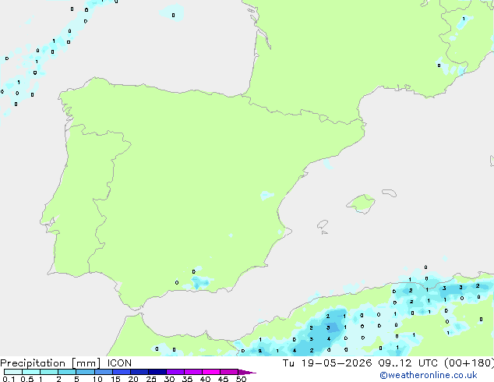Screen dimensions: 494x382
Task: Choose the dark blue swatch between 20 and 25
Action: tap(139, 372)
